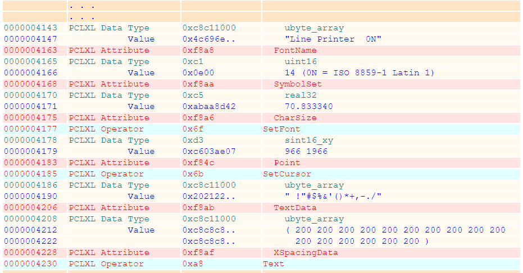Select coordinates value 966 1966

point(306,151)
